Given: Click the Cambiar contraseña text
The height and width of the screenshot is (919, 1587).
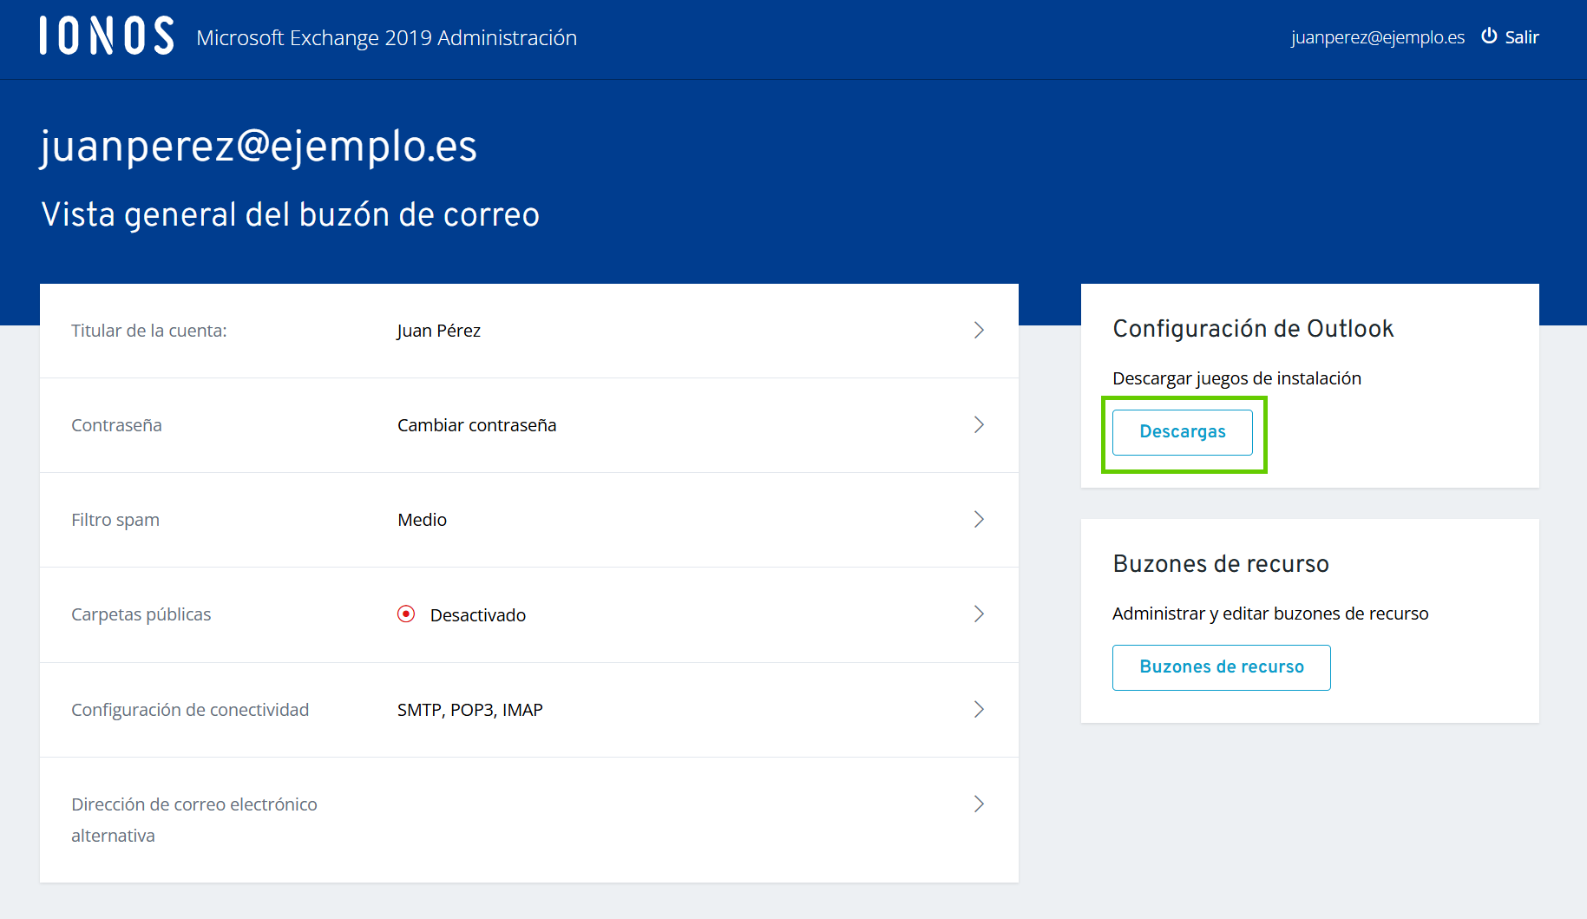Looking at the screenshot, I should [x=477, y=425].
